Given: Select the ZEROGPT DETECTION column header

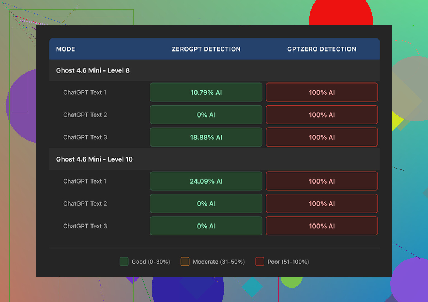Looking at the screenshot, I should click(x=206, y=49).
